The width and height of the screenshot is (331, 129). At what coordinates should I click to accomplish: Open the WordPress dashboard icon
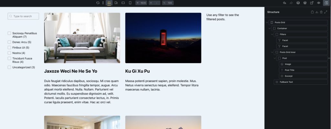point(305,3)
